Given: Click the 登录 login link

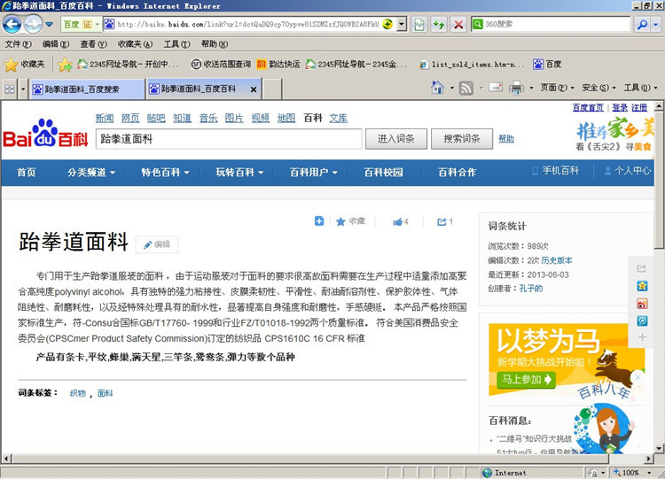Looking at the screenshot, I should pyautogui.click(x=620, y=107).
